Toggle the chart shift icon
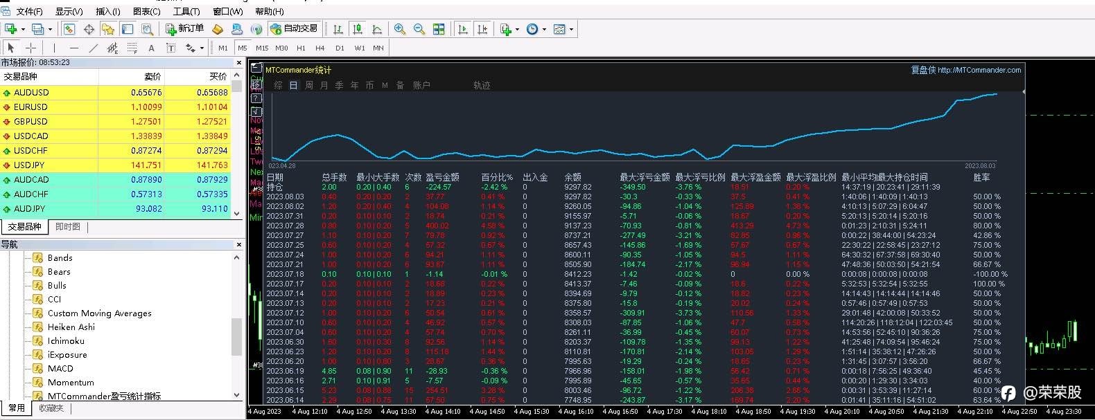 pos(483,29)
